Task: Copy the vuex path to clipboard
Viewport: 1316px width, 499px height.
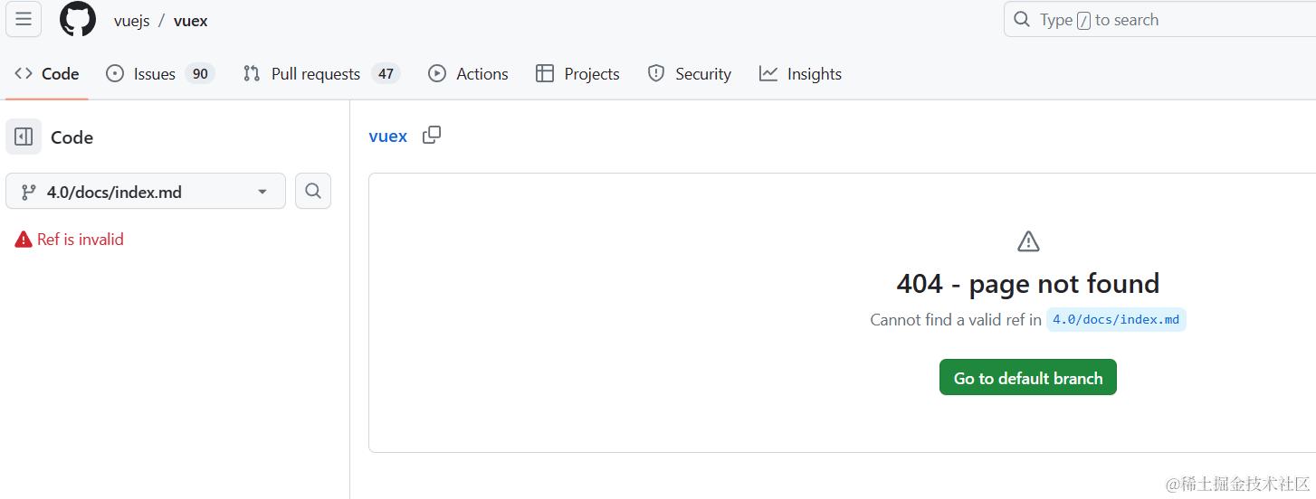Action: pos(432,136)
